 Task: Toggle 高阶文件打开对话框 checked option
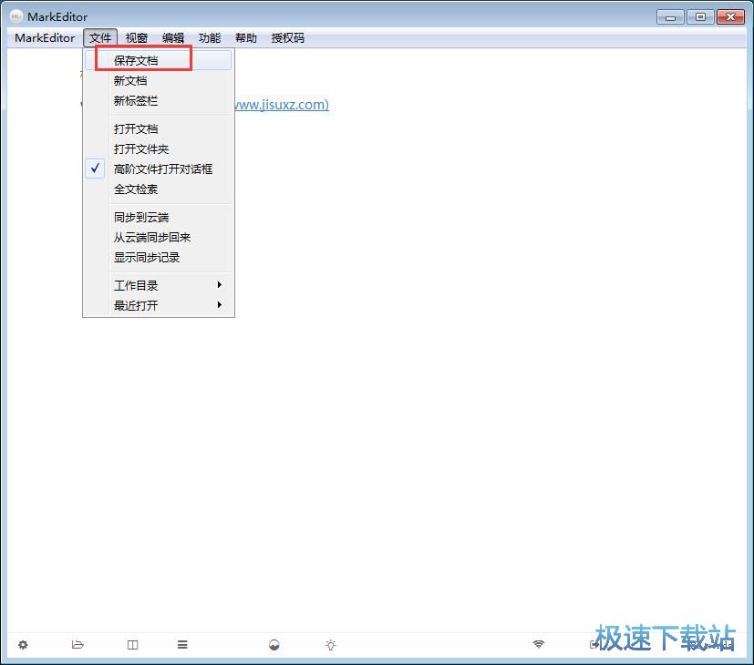pos(159,169)
